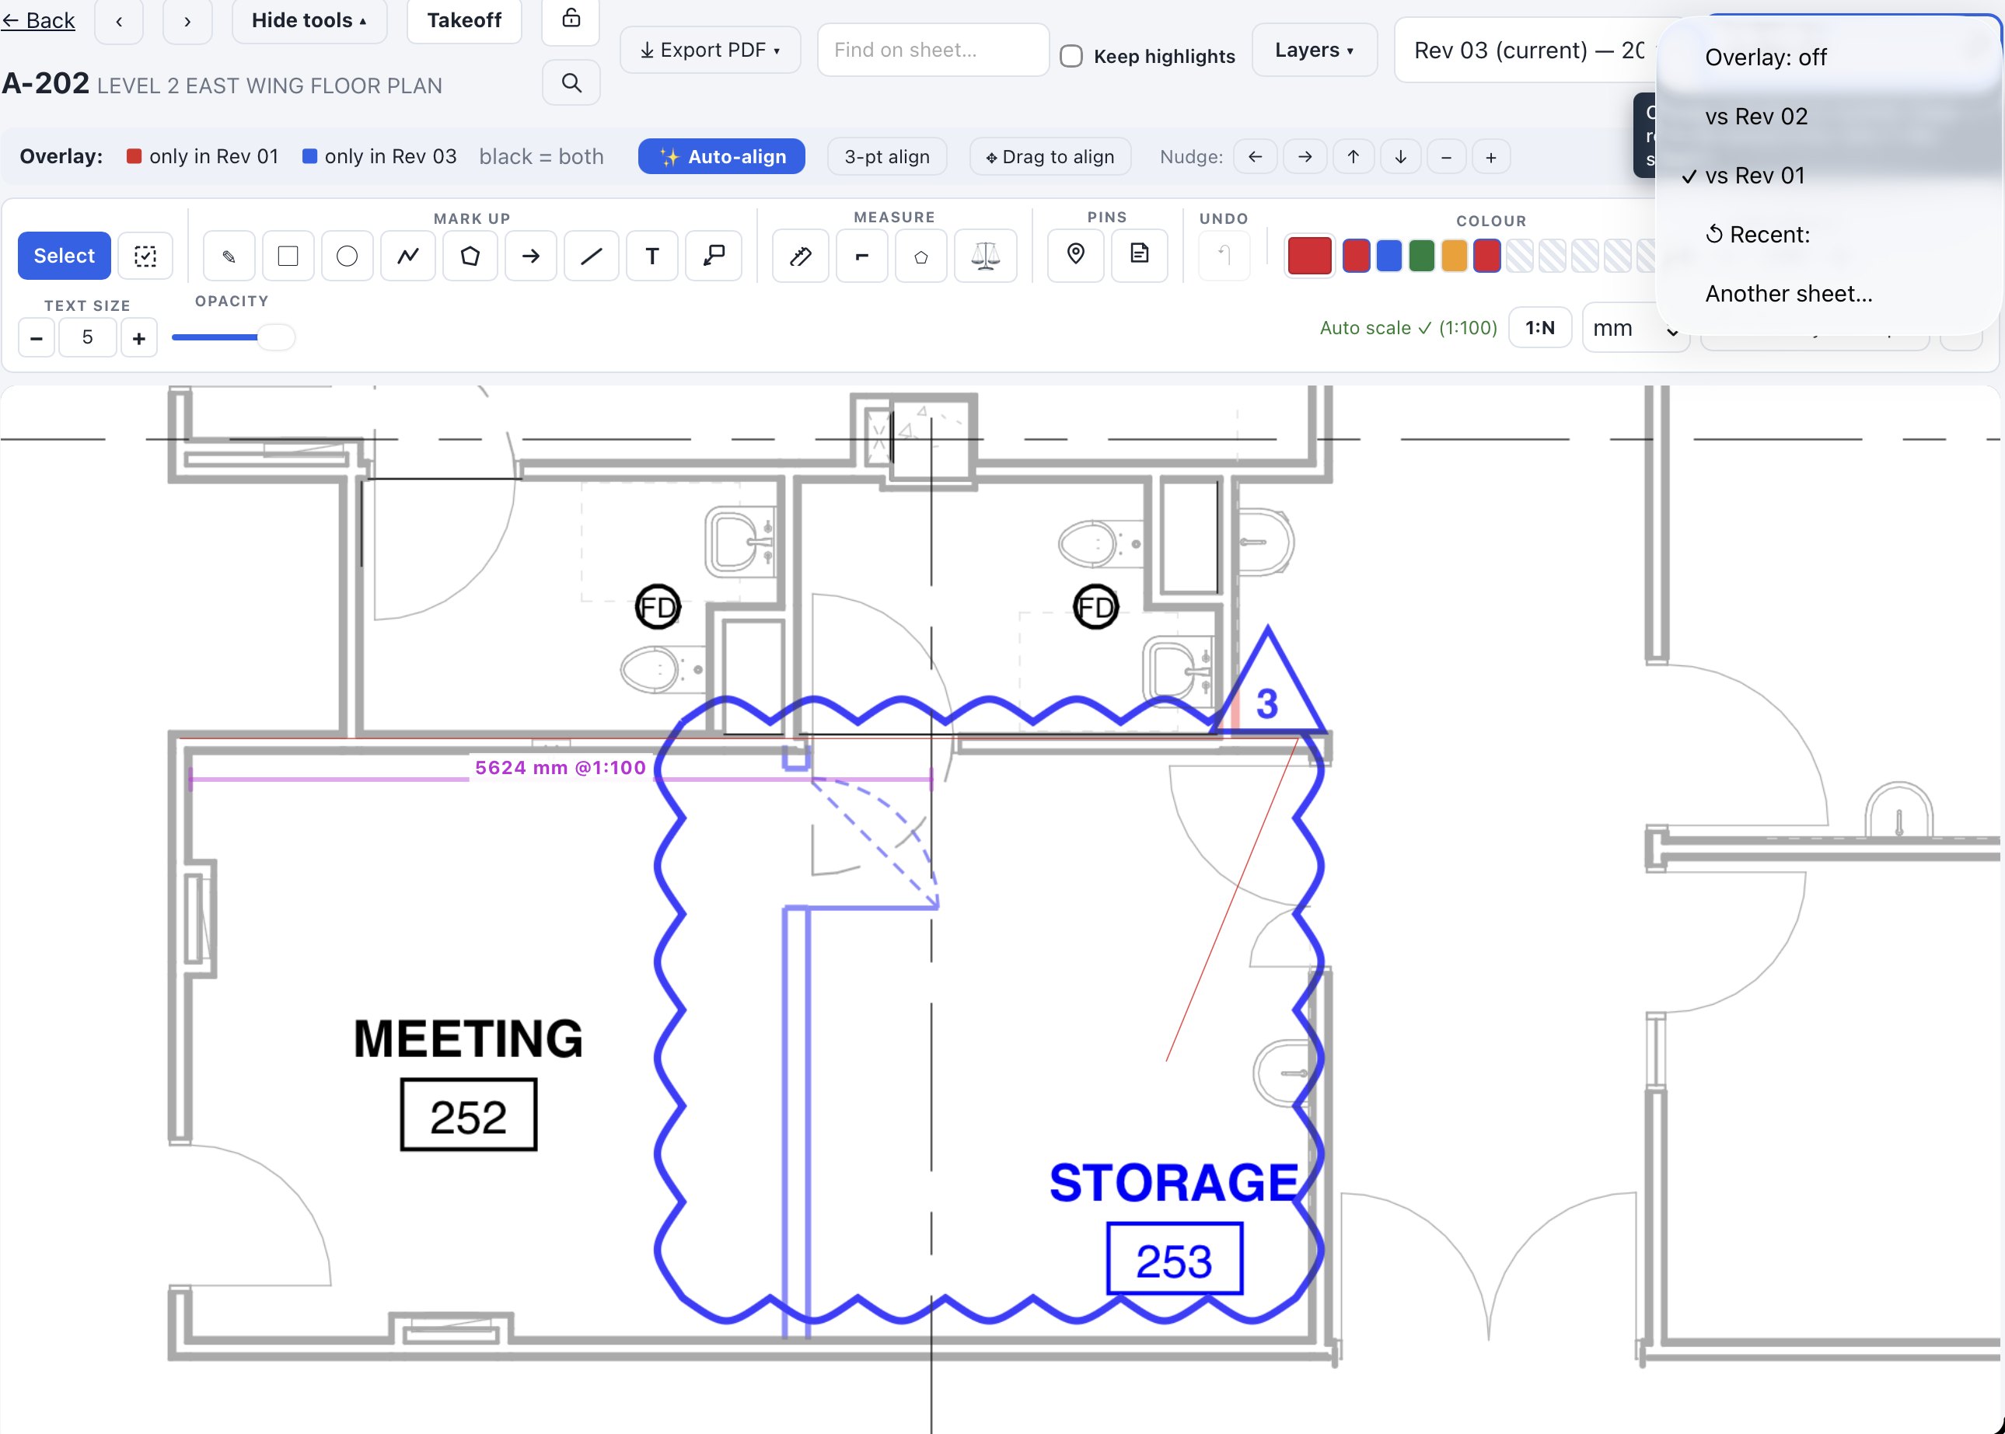Screen dimensions: 2005x1434
Task: Open the mm units dropdown
Action: point(1635,329)
